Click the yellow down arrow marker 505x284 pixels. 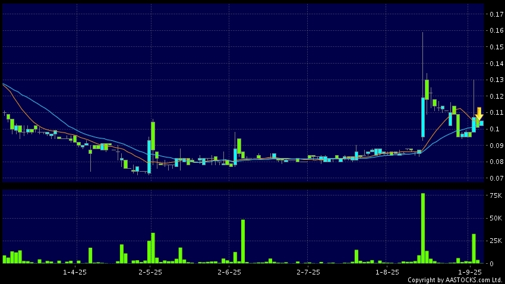point(479,113)
